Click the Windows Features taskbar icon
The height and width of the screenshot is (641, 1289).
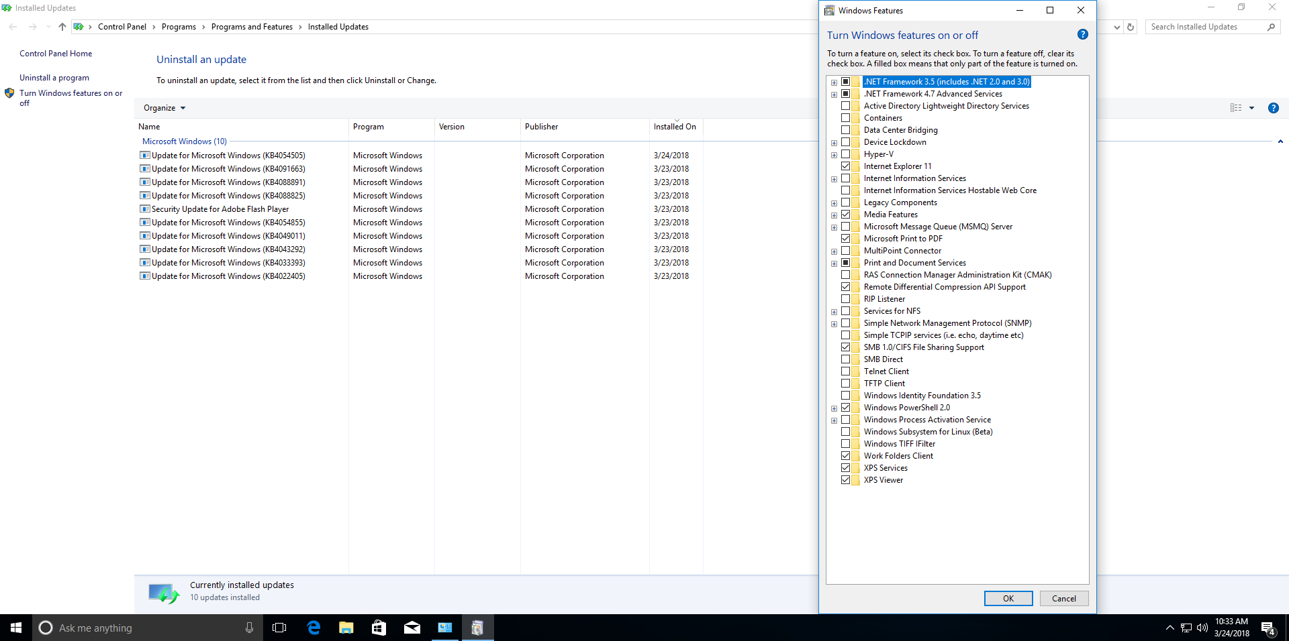[477, 628]
